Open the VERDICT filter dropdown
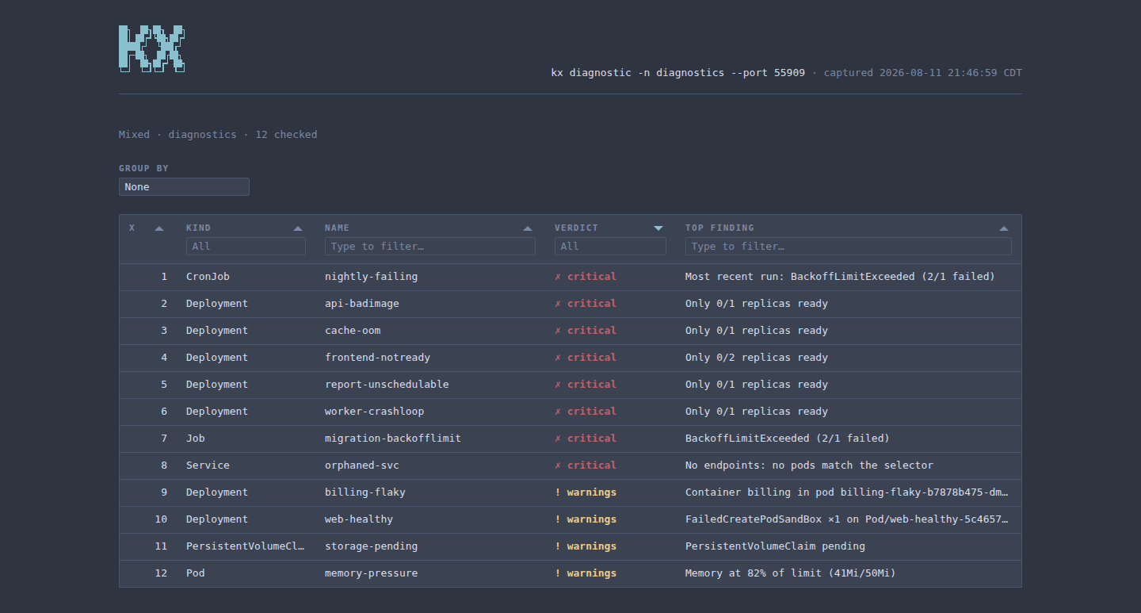1141x613 pixels. pos(610,247)
